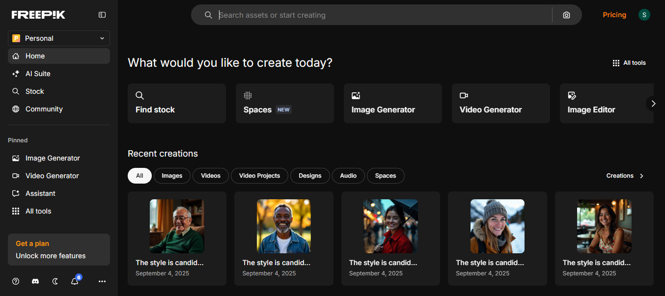665x296 pixels.
Task: Open AI Suite from the sidebar
Action: point(38,74)
